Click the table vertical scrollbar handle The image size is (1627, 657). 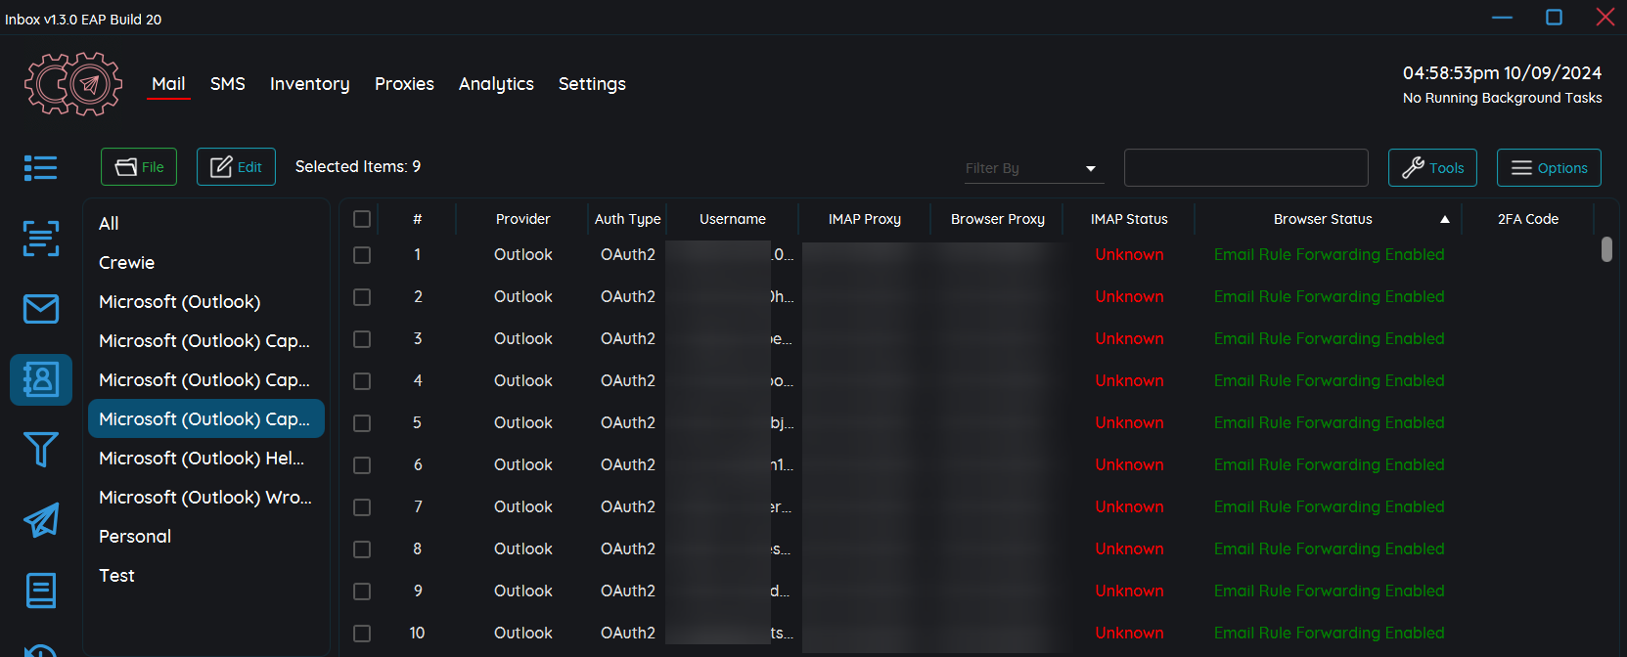pos(1606,249)
